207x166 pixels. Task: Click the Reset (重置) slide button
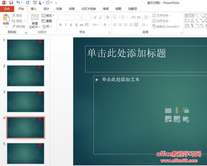click(x=47, y=21)
